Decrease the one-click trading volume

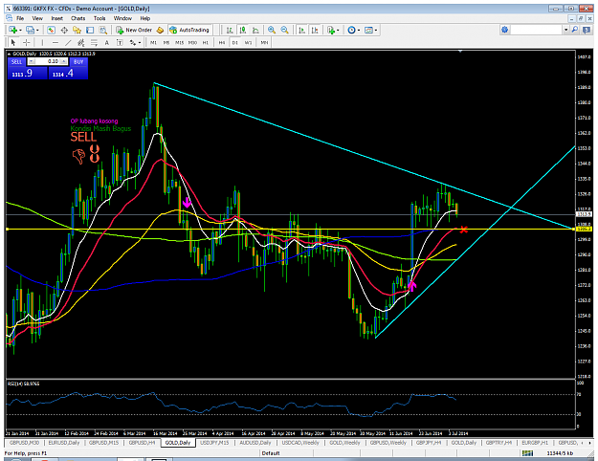pos(32,62)
